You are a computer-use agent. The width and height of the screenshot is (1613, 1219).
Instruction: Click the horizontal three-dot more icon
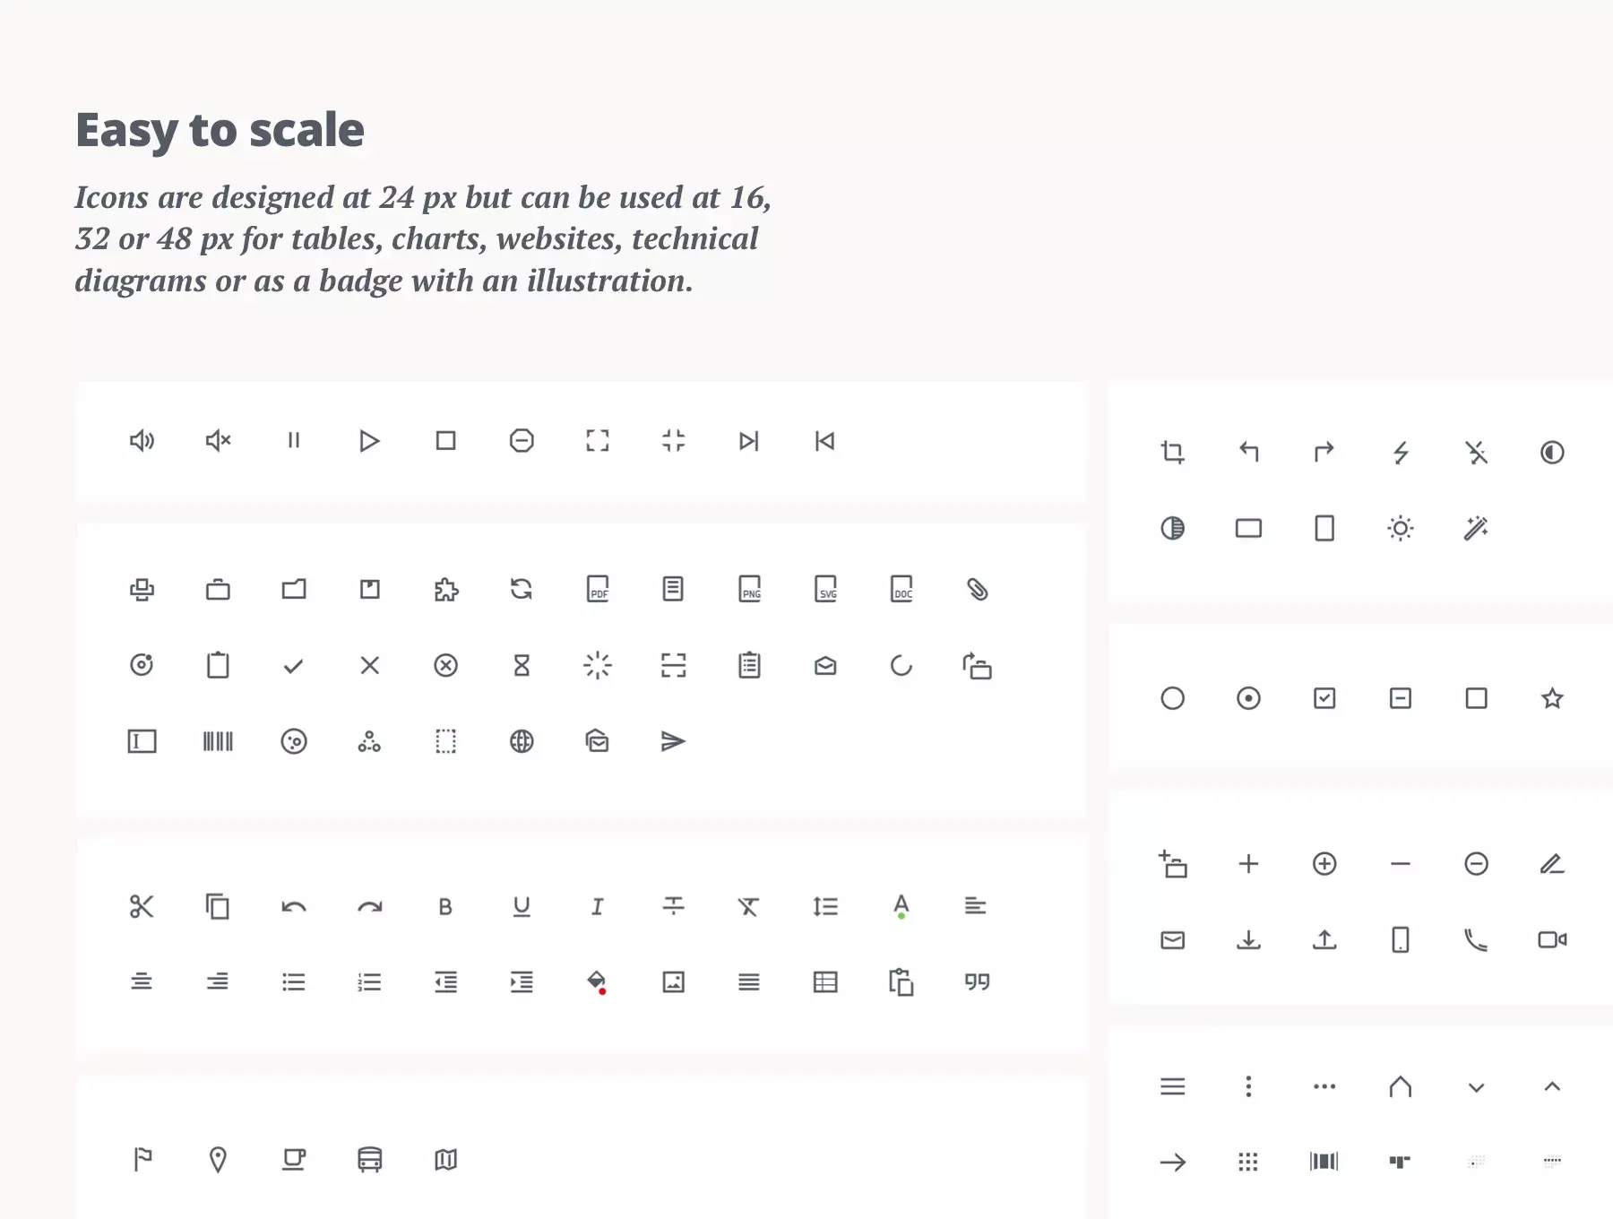pos(1324,1086)
